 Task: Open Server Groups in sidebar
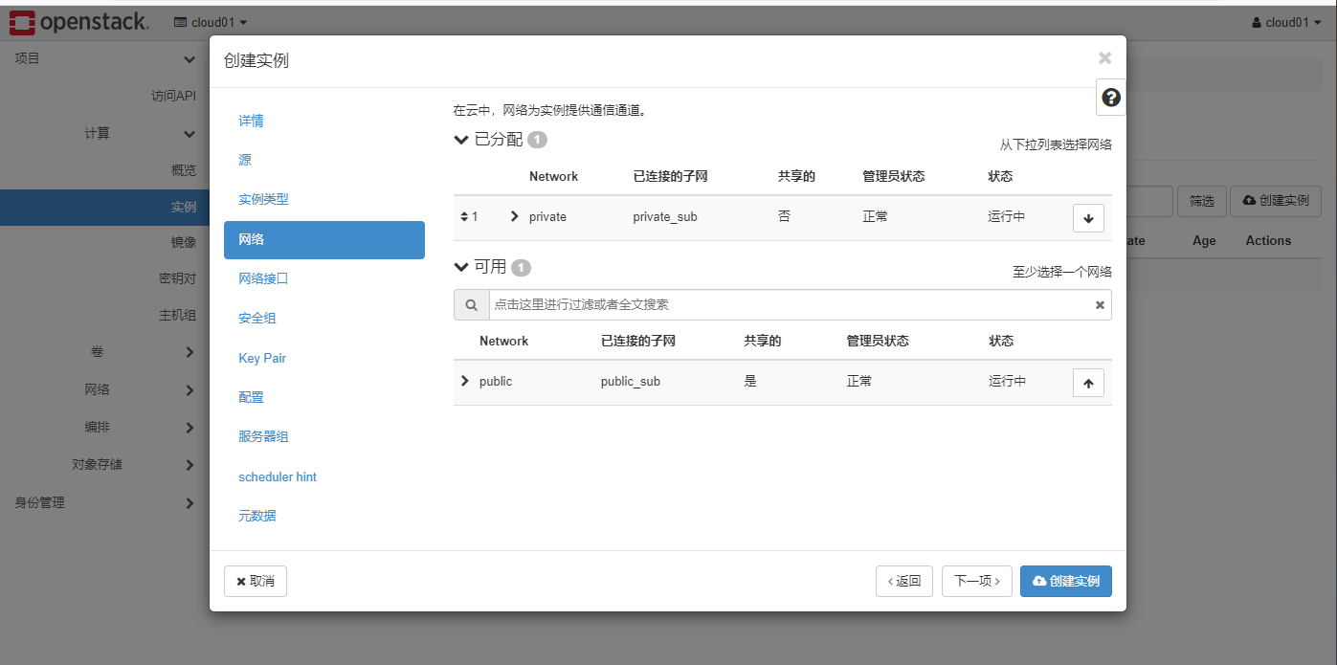[177, 315]
